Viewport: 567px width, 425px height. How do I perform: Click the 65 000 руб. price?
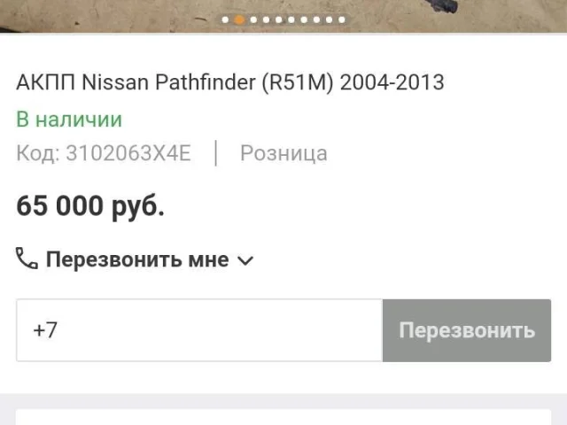click(90, 205)
